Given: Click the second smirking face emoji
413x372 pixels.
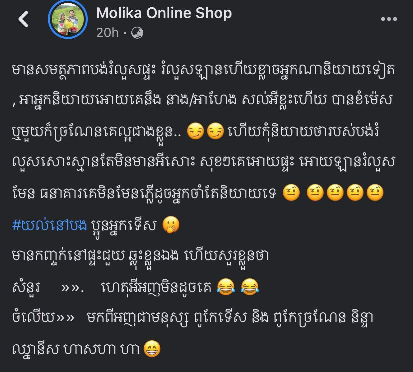Looking at the screenshot, I should (x=215, y=131).
